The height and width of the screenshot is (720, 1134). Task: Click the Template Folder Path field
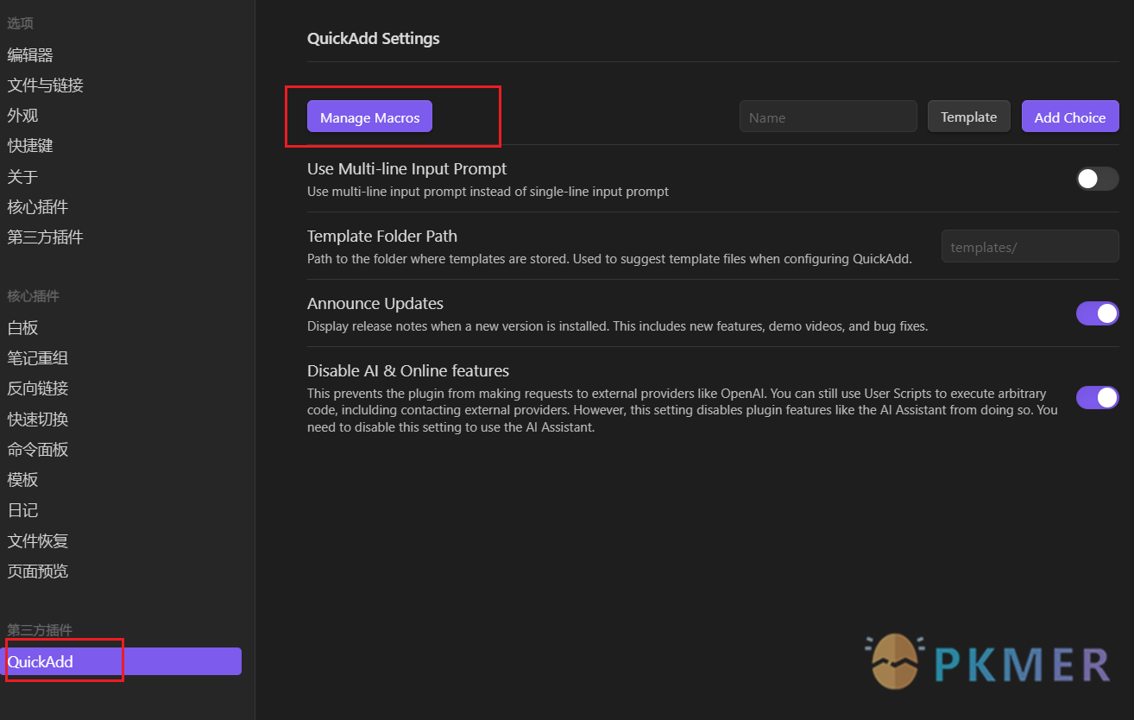[x=1030, y=246]
